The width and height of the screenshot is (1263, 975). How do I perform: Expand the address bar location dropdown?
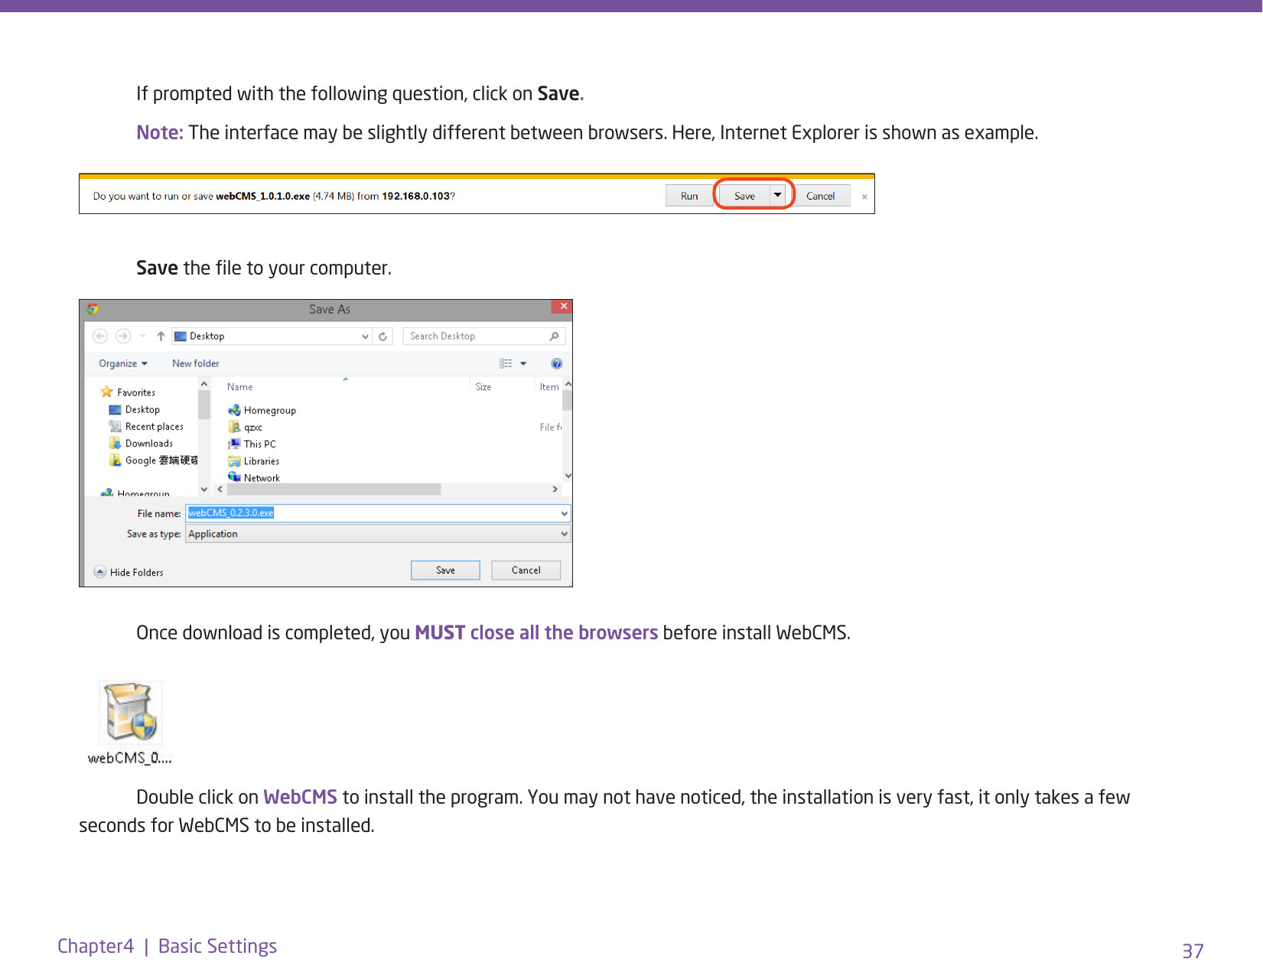coord(366,336)
